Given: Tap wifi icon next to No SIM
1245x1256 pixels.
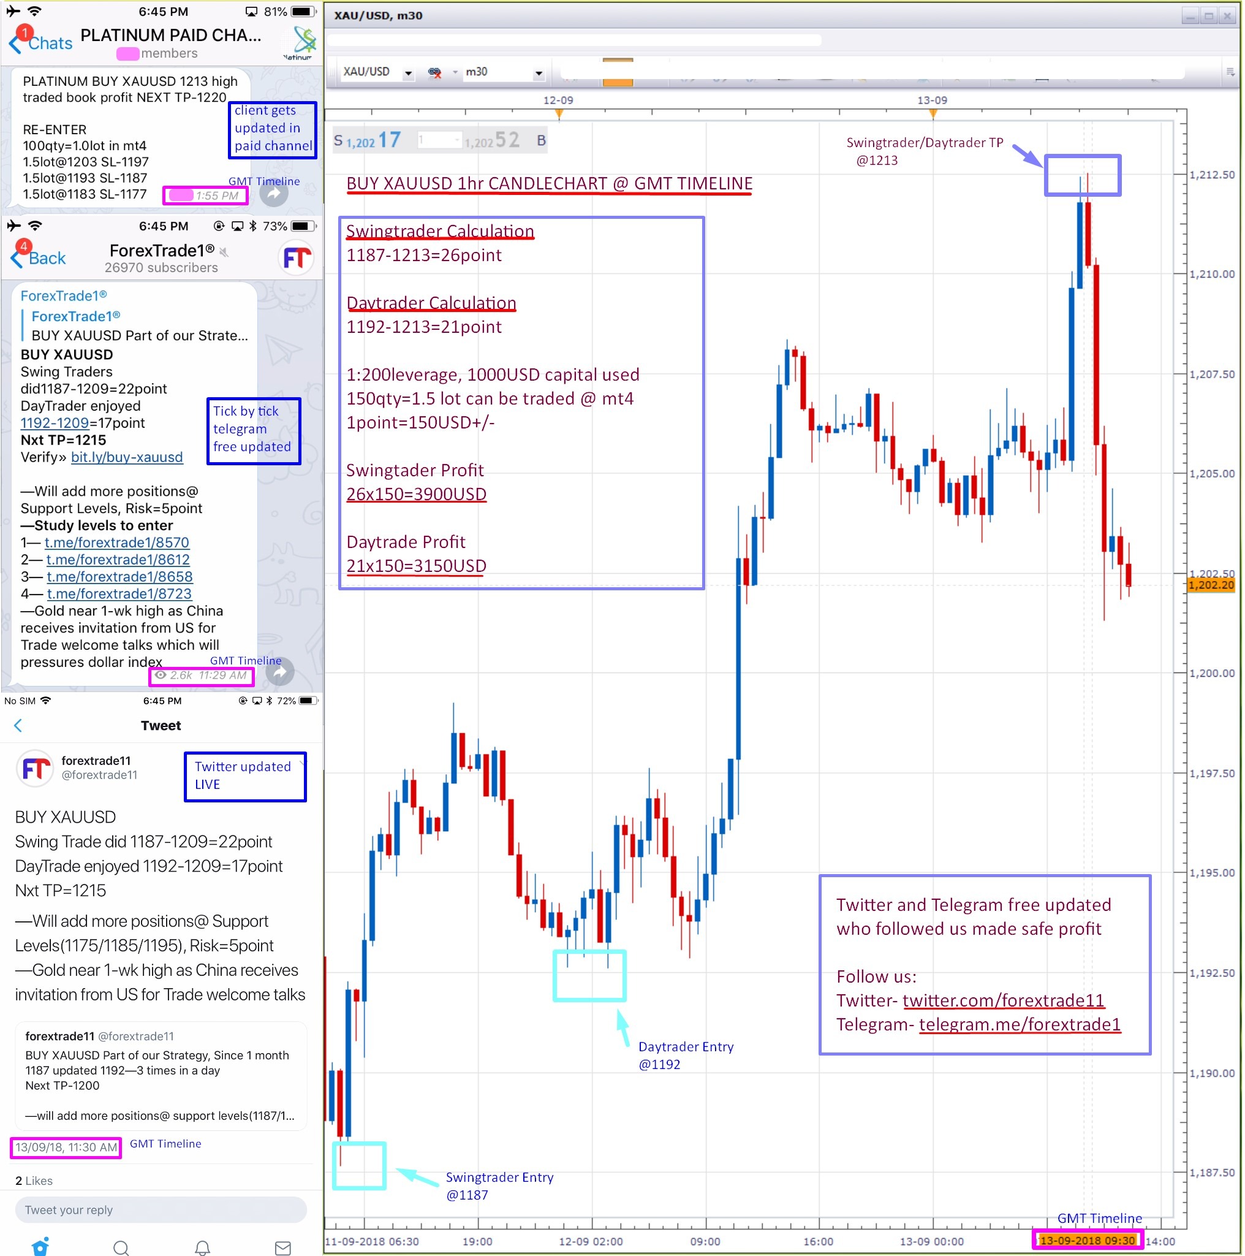Looking at the screenshot, I should pos(45,700).
